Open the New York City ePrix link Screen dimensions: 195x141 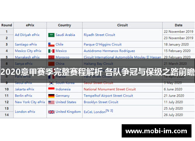(30, 102)
